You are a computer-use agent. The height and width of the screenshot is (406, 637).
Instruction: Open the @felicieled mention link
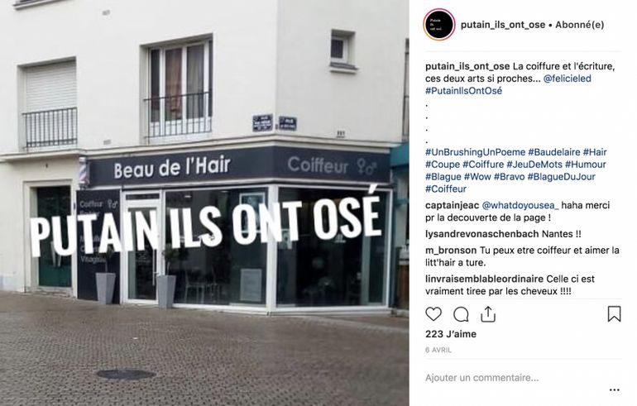point(568,79)
